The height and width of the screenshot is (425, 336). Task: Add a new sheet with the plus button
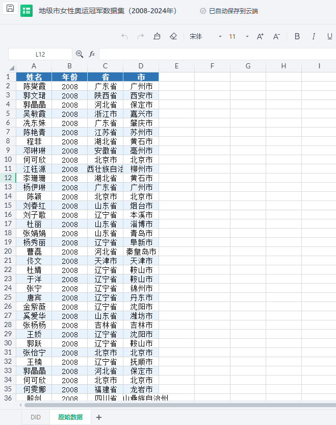click(x=99, y=417)
